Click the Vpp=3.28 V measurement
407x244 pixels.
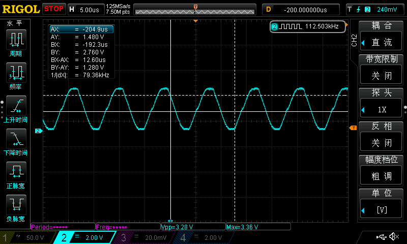coord(193,227)
